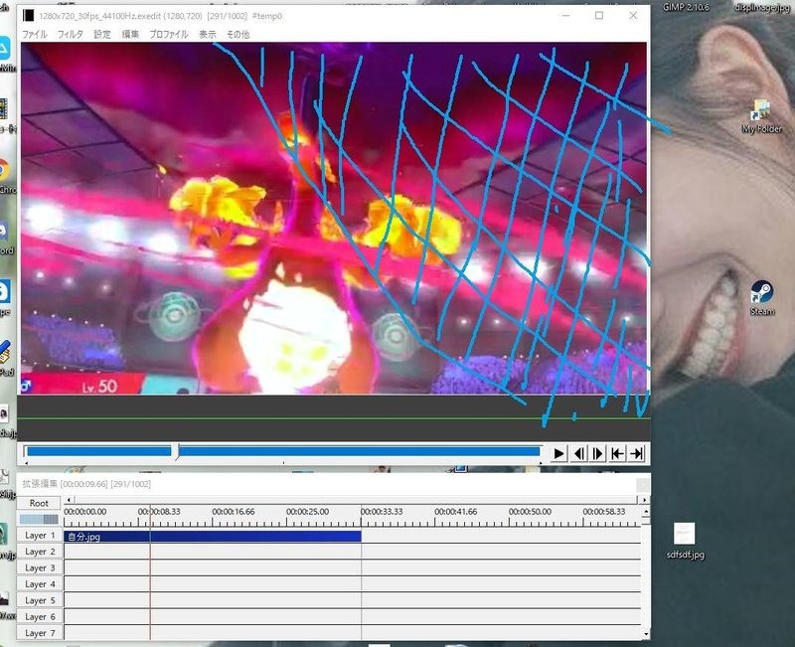Jump to the first frame icon
The image size is (795, 647).
pyautogui.click(x=617, y=453)
